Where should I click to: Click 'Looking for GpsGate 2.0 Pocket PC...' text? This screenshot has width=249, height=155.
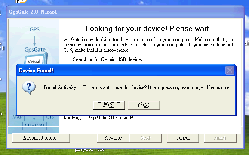pyautogui.click(x=101, y=118)
